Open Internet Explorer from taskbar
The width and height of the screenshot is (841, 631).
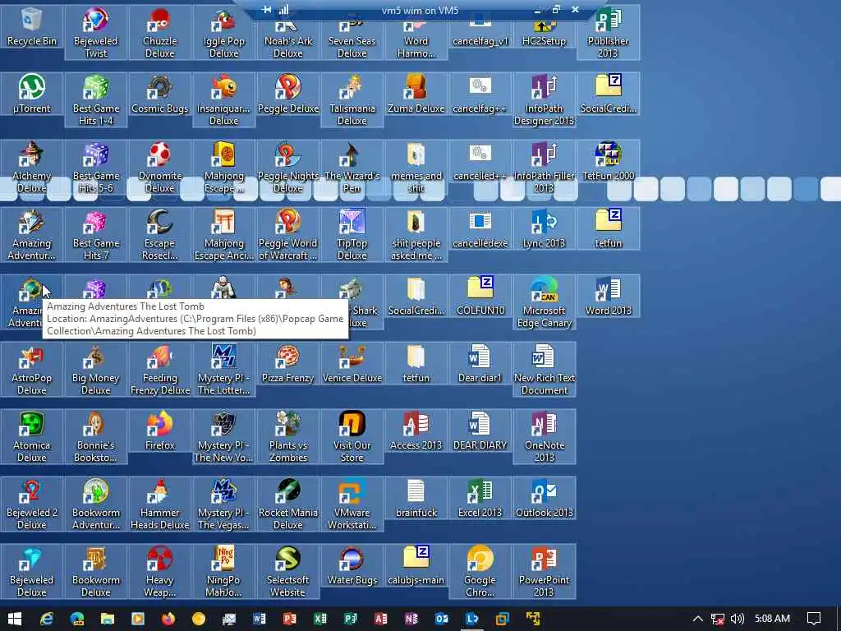click(x=47, y=619)
